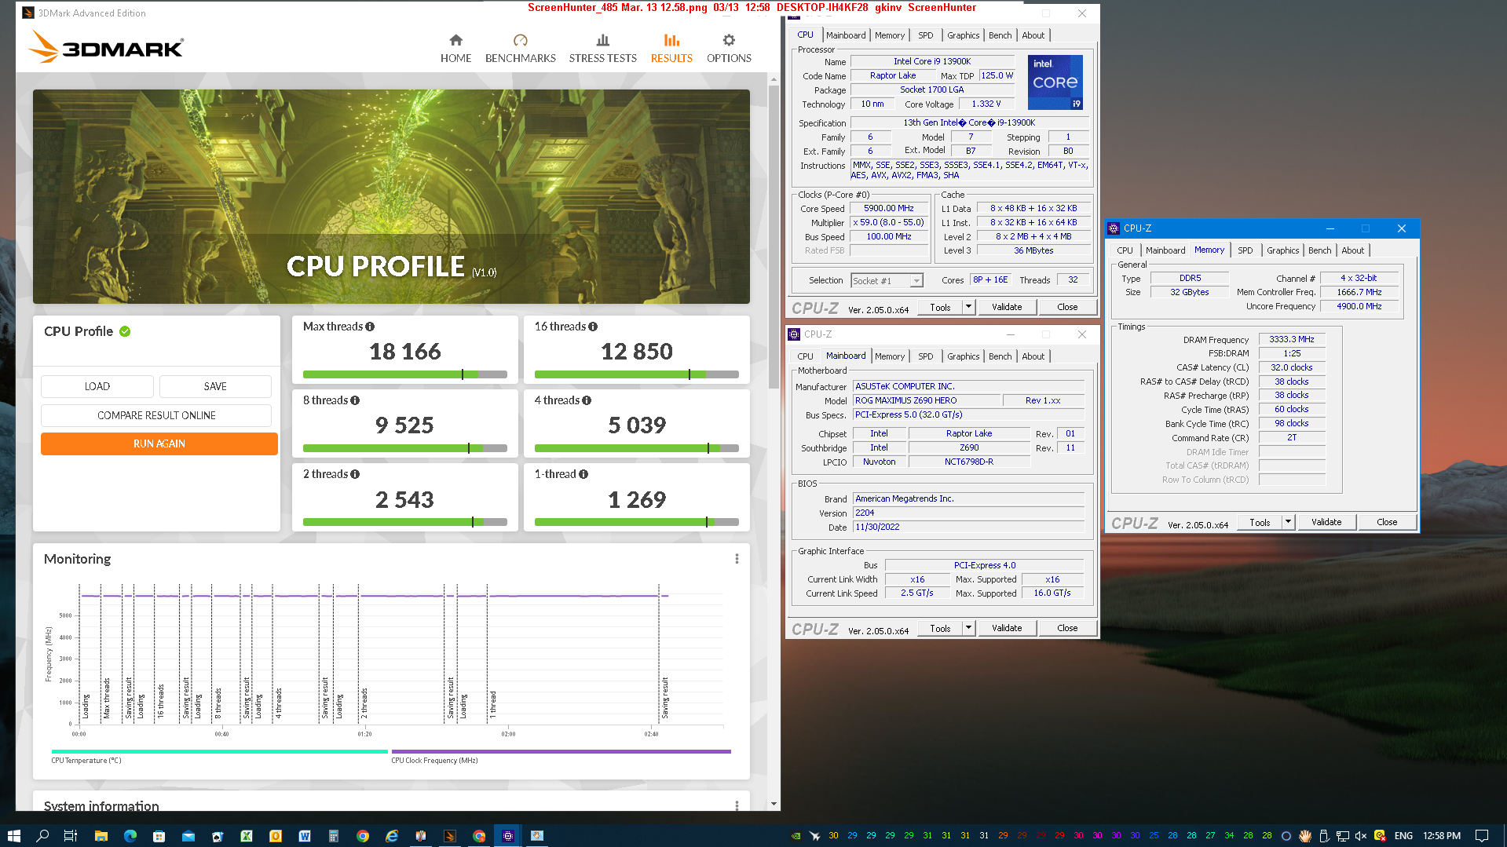Switch to Bench tab in top CPU-Z window
The width and height of the screenshot is (1507, 847).
[x=1000, y=35]
